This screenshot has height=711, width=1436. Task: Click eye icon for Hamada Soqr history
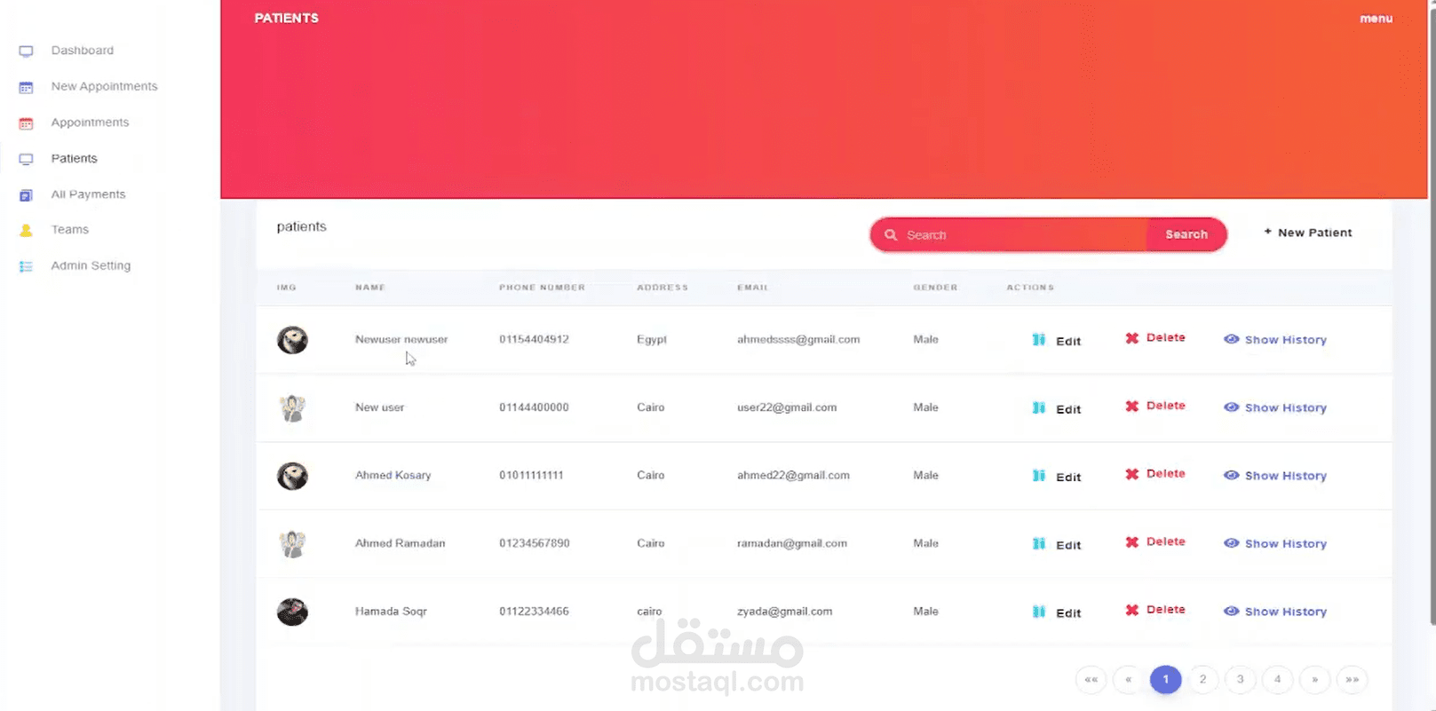click(1231, 612)
